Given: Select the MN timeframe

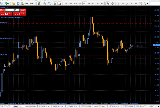Looking at the screenshot, I should tap(102, 4).
